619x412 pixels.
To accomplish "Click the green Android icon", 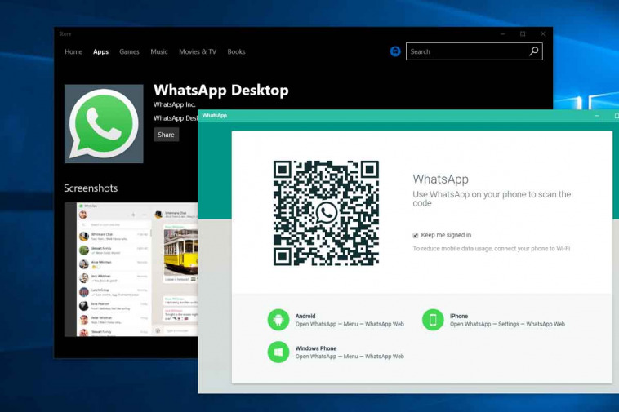I will pyautogui.click(x=278, y=320).
